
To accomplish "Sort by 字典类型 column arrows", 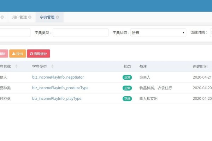I will click(52, 66).
